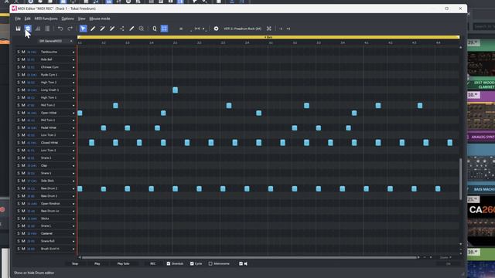
Task: Pick the velocity line tool icon
Action: coord(122,29)
